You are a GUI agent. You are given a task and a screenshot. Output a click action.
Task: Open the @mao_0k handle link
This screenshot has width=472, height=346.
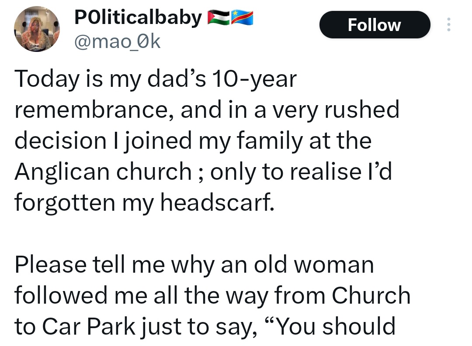(118, 42)
